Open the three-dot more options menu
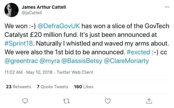Viewport: 174px width, 108px height. [x=167, y=7]
